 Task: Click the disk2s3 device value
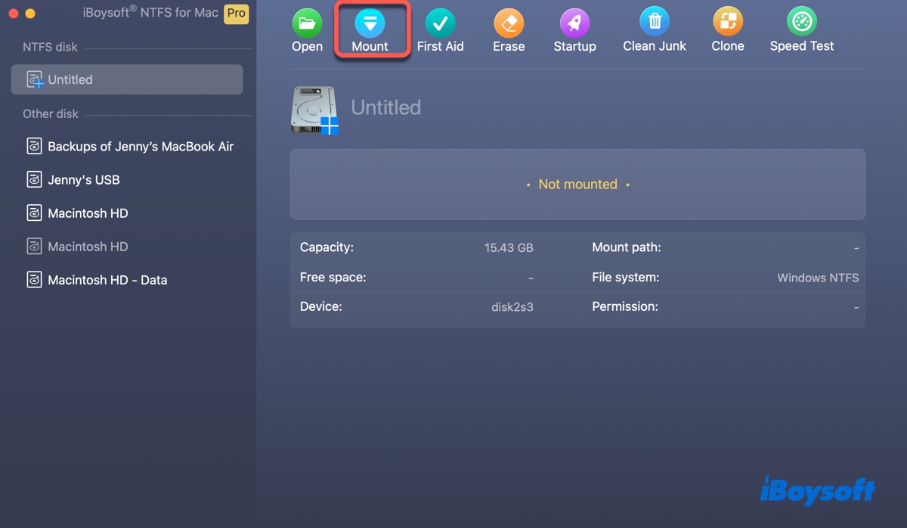(512, 307)
